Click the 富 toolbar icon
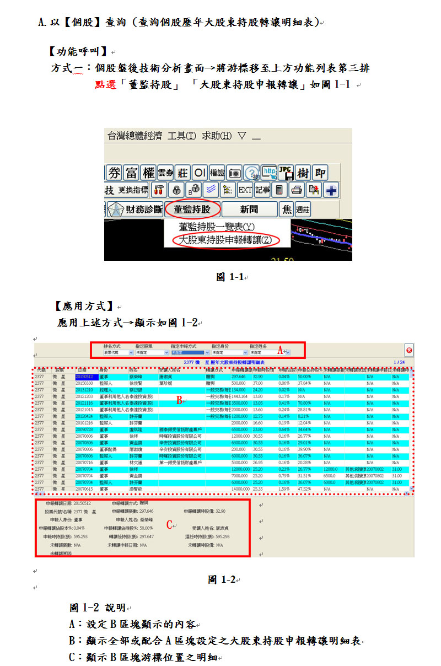Image resolution: width=441 pixels, height=666 pixels. [x=131, y=173]
